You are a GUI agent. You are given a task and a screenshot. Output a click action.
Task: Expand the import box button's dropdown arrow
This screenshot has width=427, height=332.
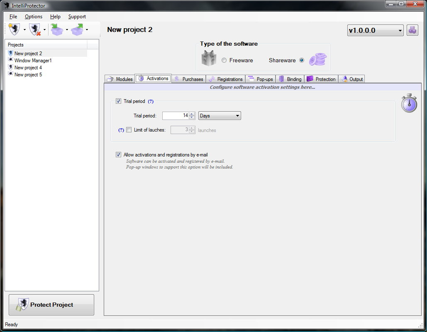(67, 30)
